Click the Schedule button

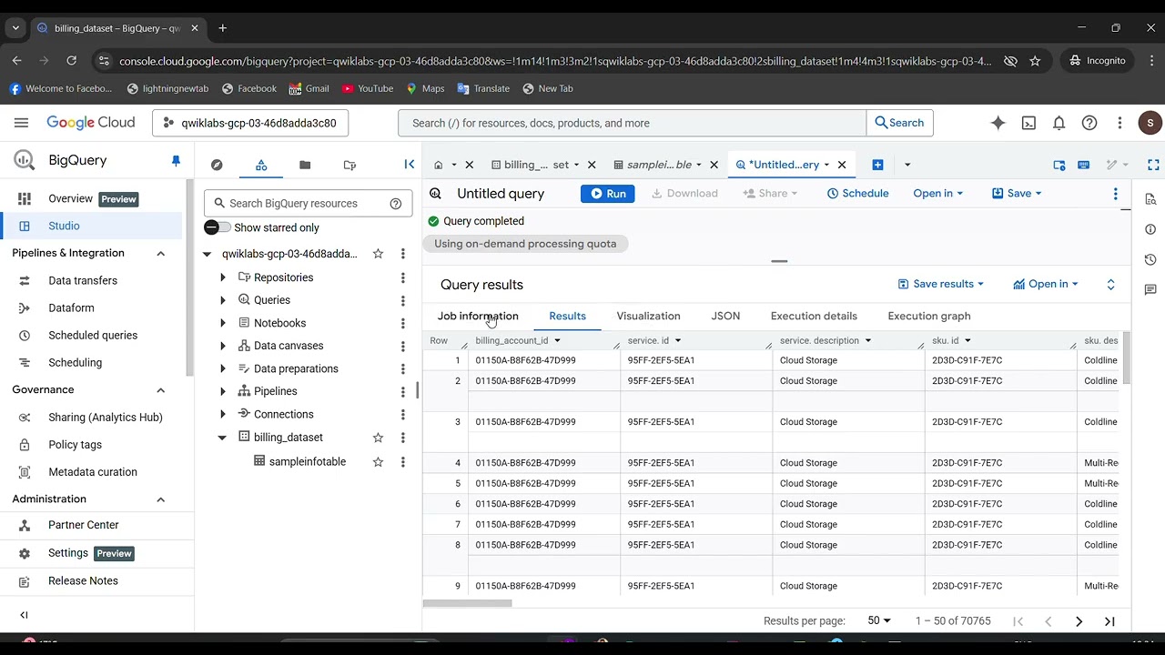point(857,194)
